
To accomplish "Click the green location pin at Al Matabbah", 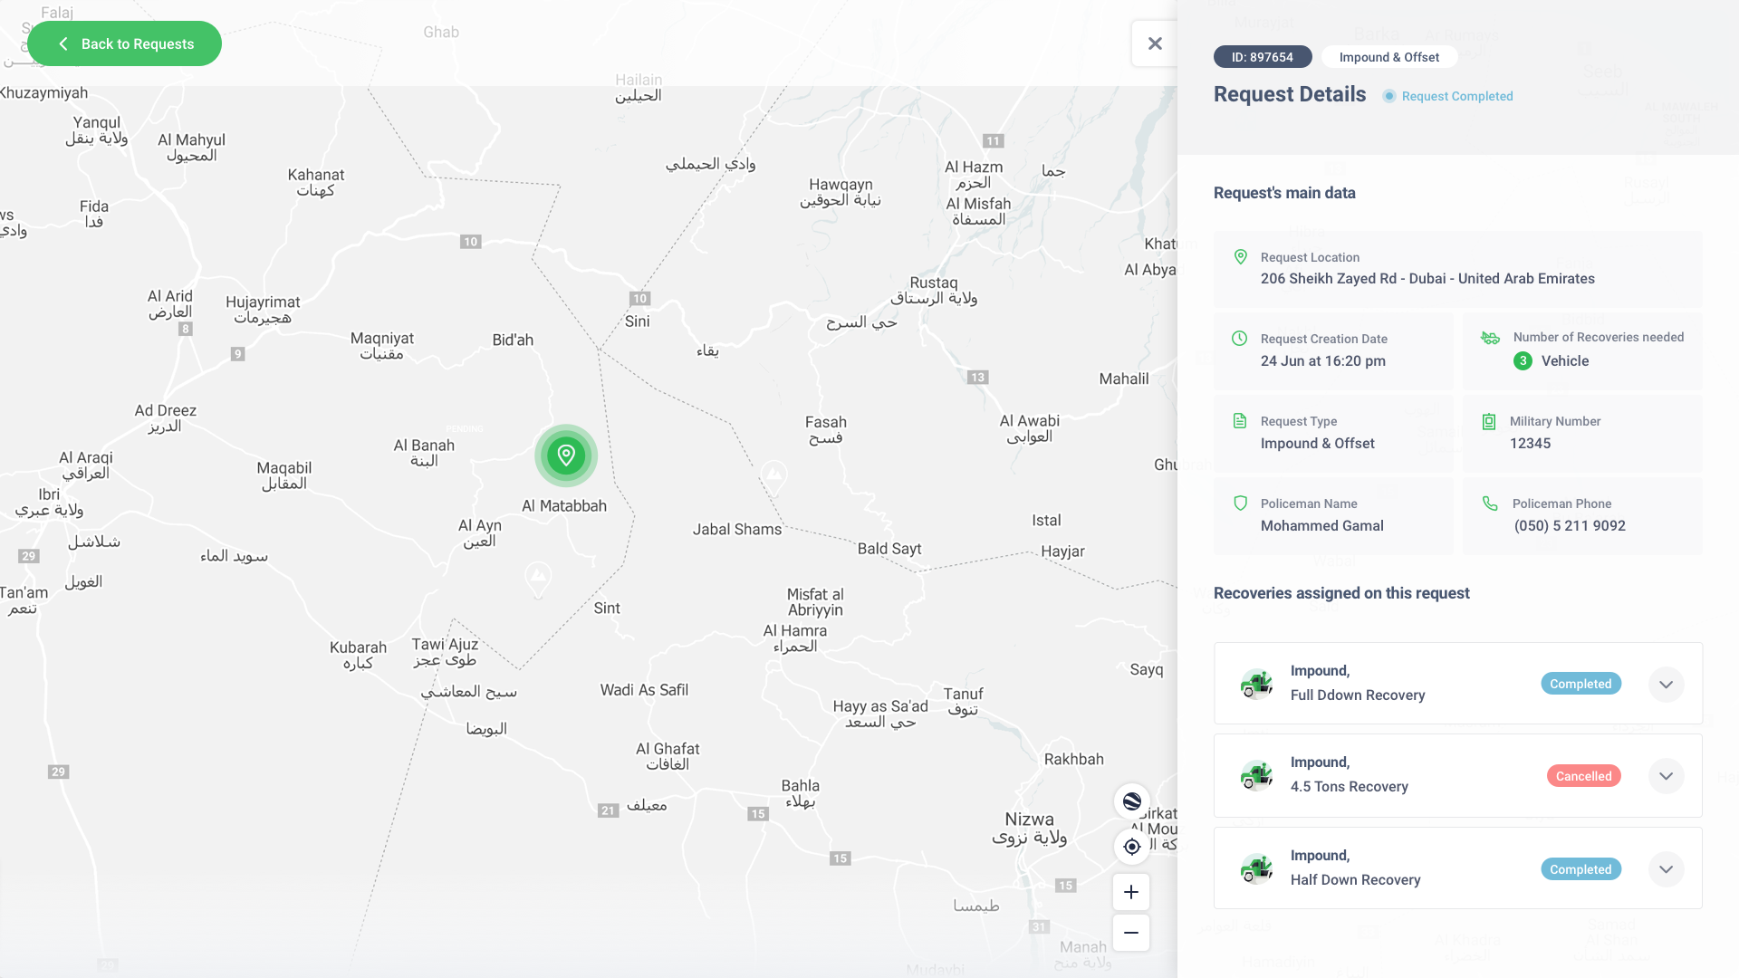I will [566, 455].
